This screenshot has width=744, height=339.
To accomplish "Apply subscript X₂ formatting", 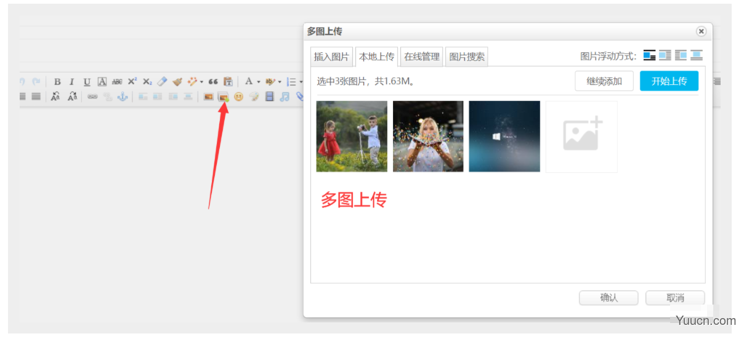I will click(147, 81).
